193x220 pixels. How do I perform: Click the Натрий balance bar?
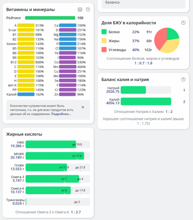coord(146,90)
